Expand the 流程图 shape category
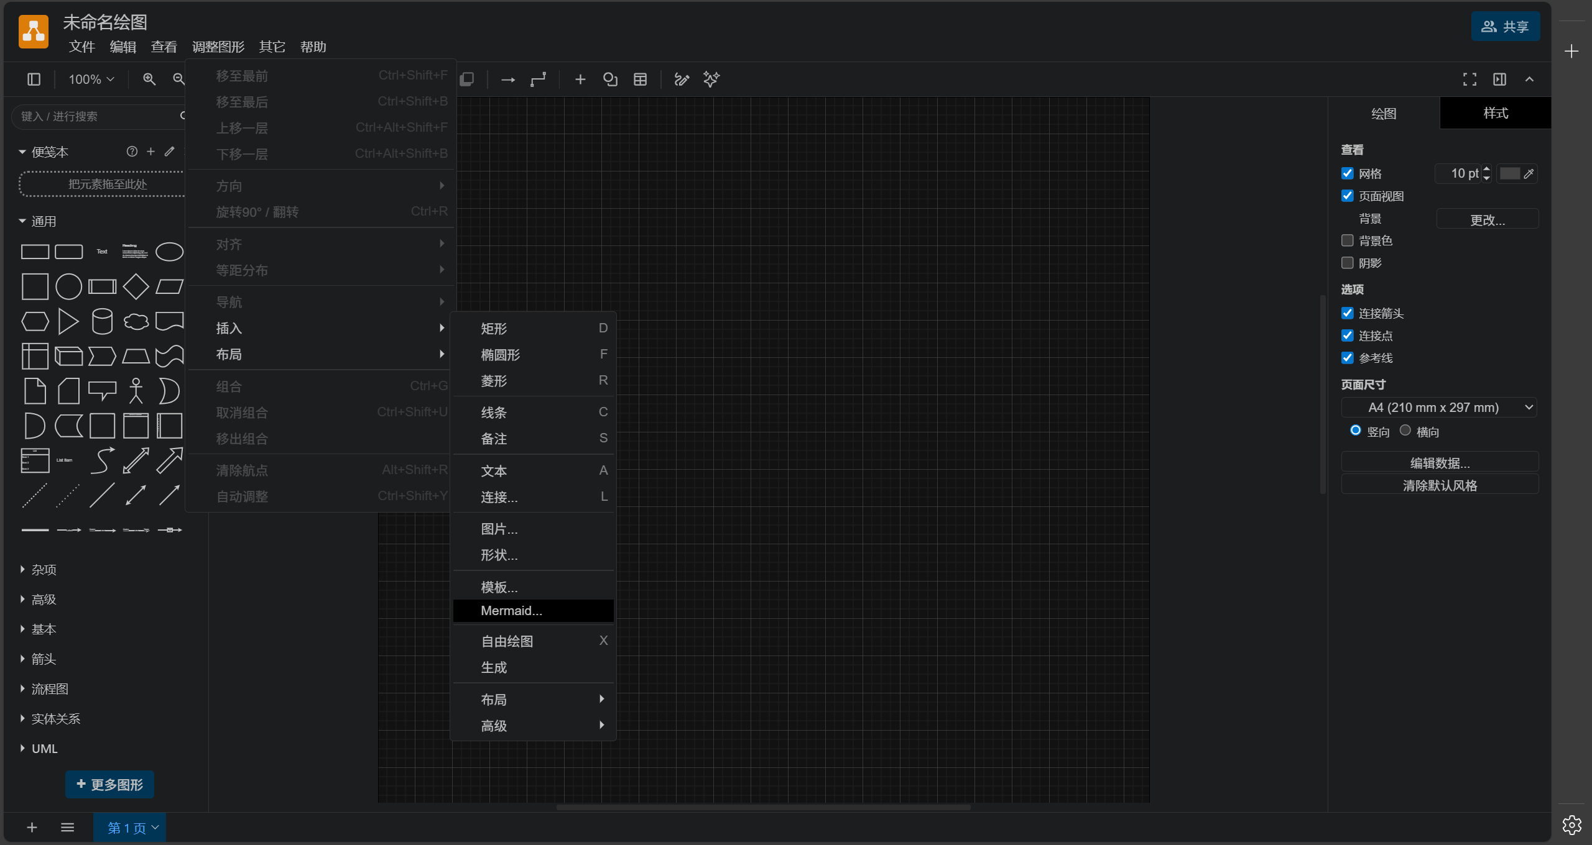Image resolution: width=1592 pixels, height=845 pixels. (50, 688)
